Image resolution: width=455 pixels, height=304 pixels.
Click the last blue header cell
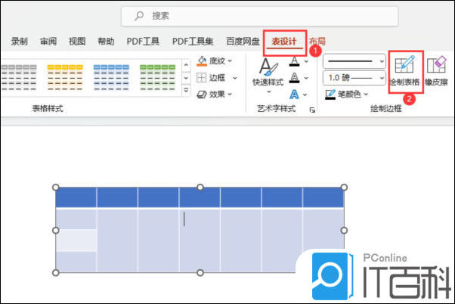(x=323, y=197)
